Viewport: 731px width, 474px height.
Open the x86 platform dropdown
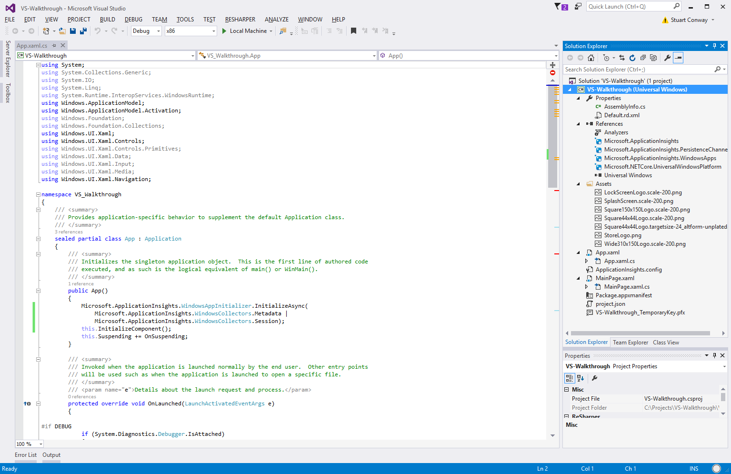click(190, 31)
